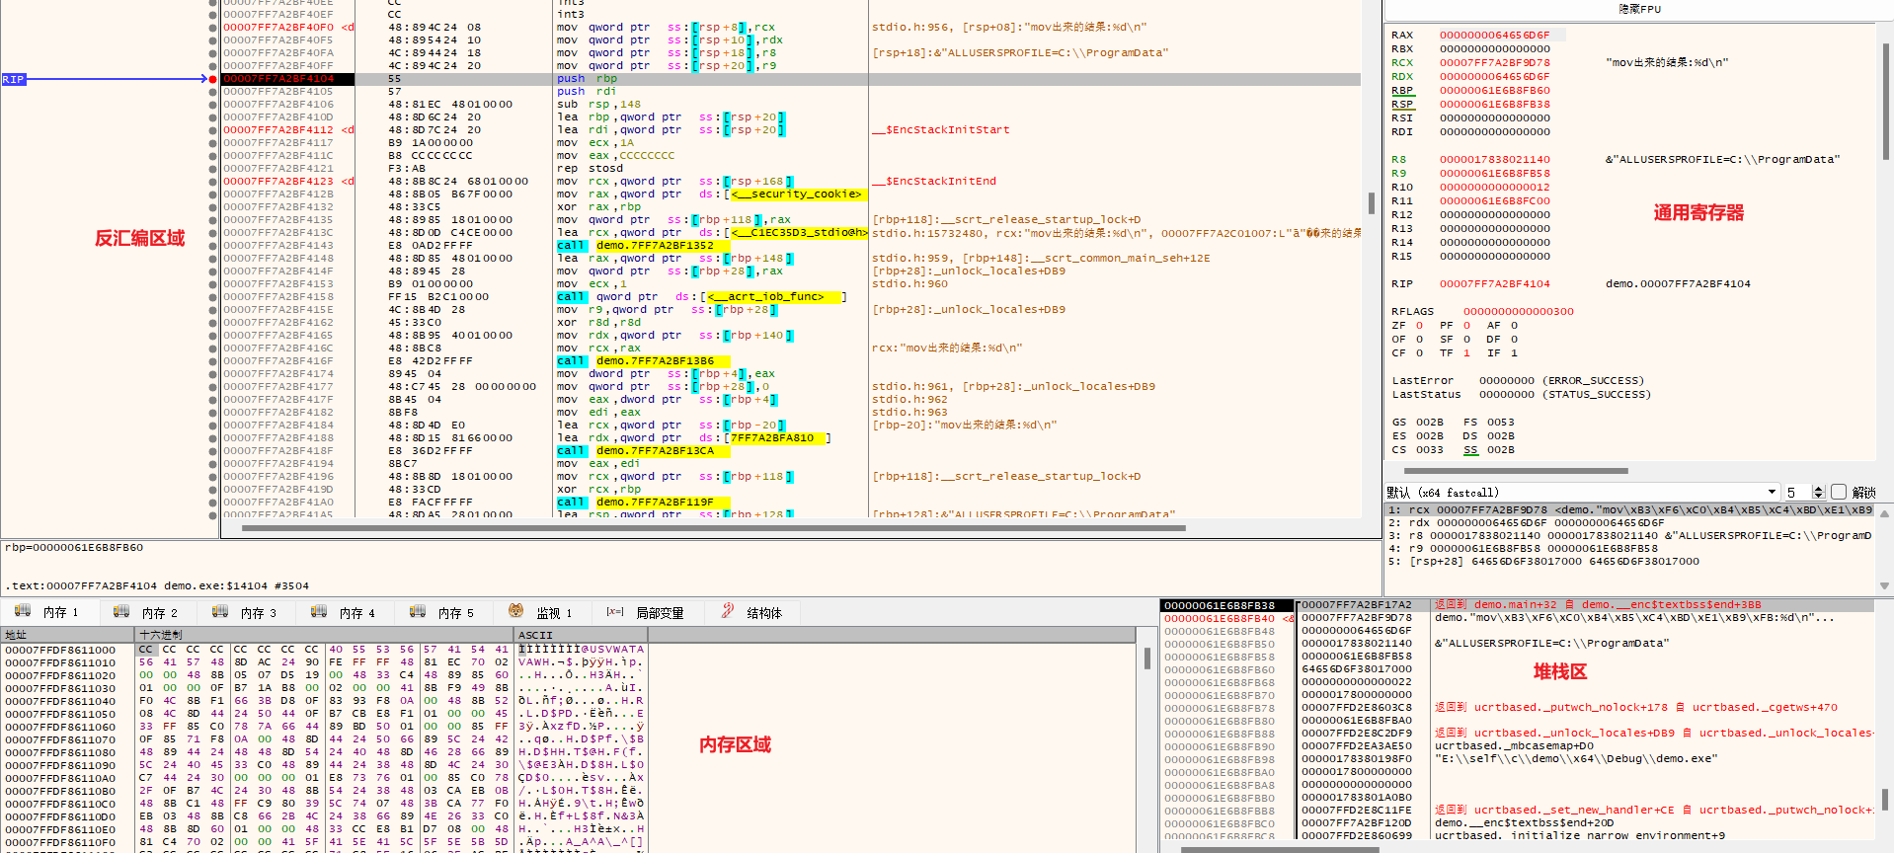Screen dimensions: 1894x853
Task: Toggle breakpoint dot for address 00007FF7A2BF41A0
Action: point(212,503)
